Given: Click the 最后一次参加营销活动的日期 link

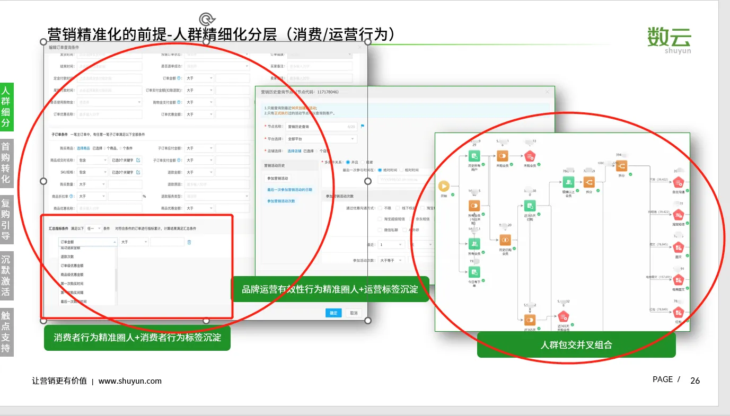Looking at the screenshot, I should (x=289, y=190).
